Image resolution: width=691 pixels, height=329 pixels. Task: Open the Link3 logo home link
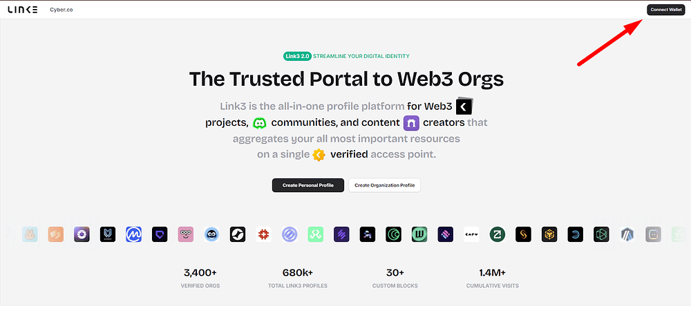[x=23, y=10]
